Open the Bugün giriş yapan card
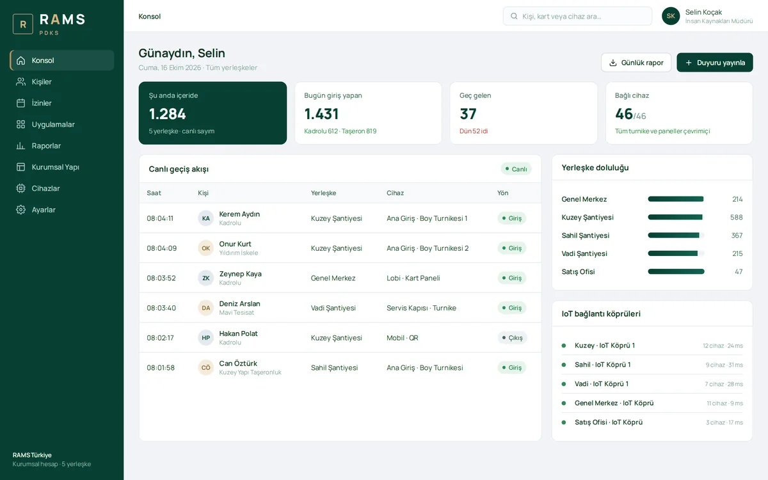 pos(368,113)
